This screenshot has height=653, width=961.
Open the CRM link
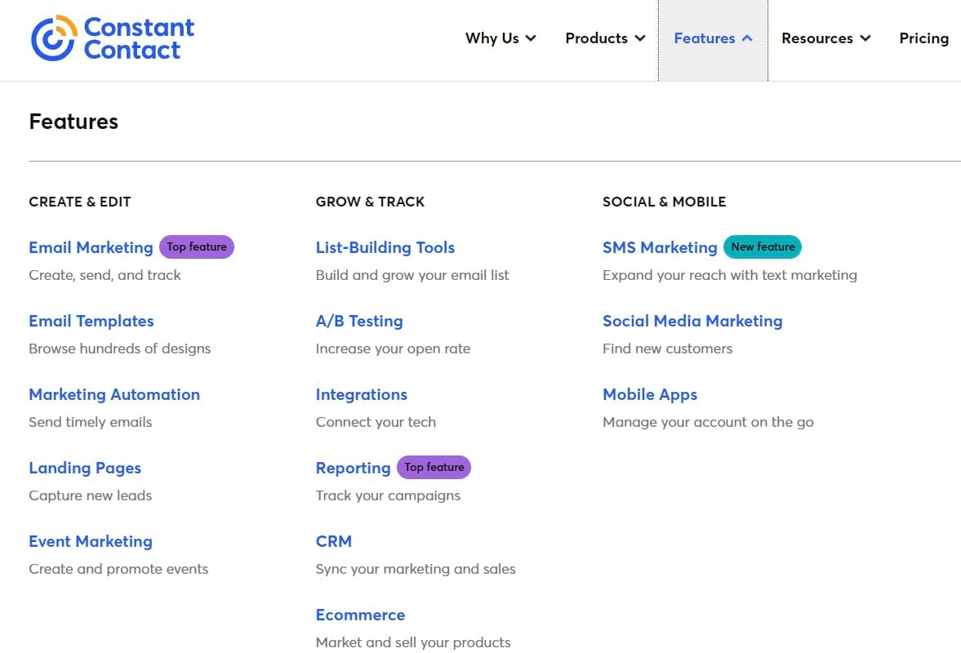(x=333, y=541)
